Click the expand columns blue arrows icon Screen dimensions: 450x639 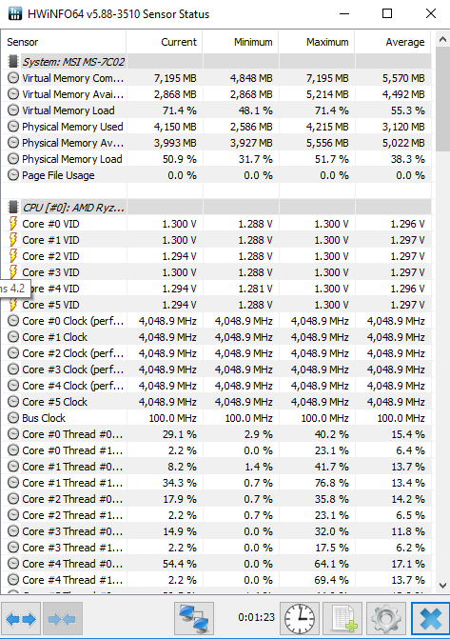click(21, 619)
